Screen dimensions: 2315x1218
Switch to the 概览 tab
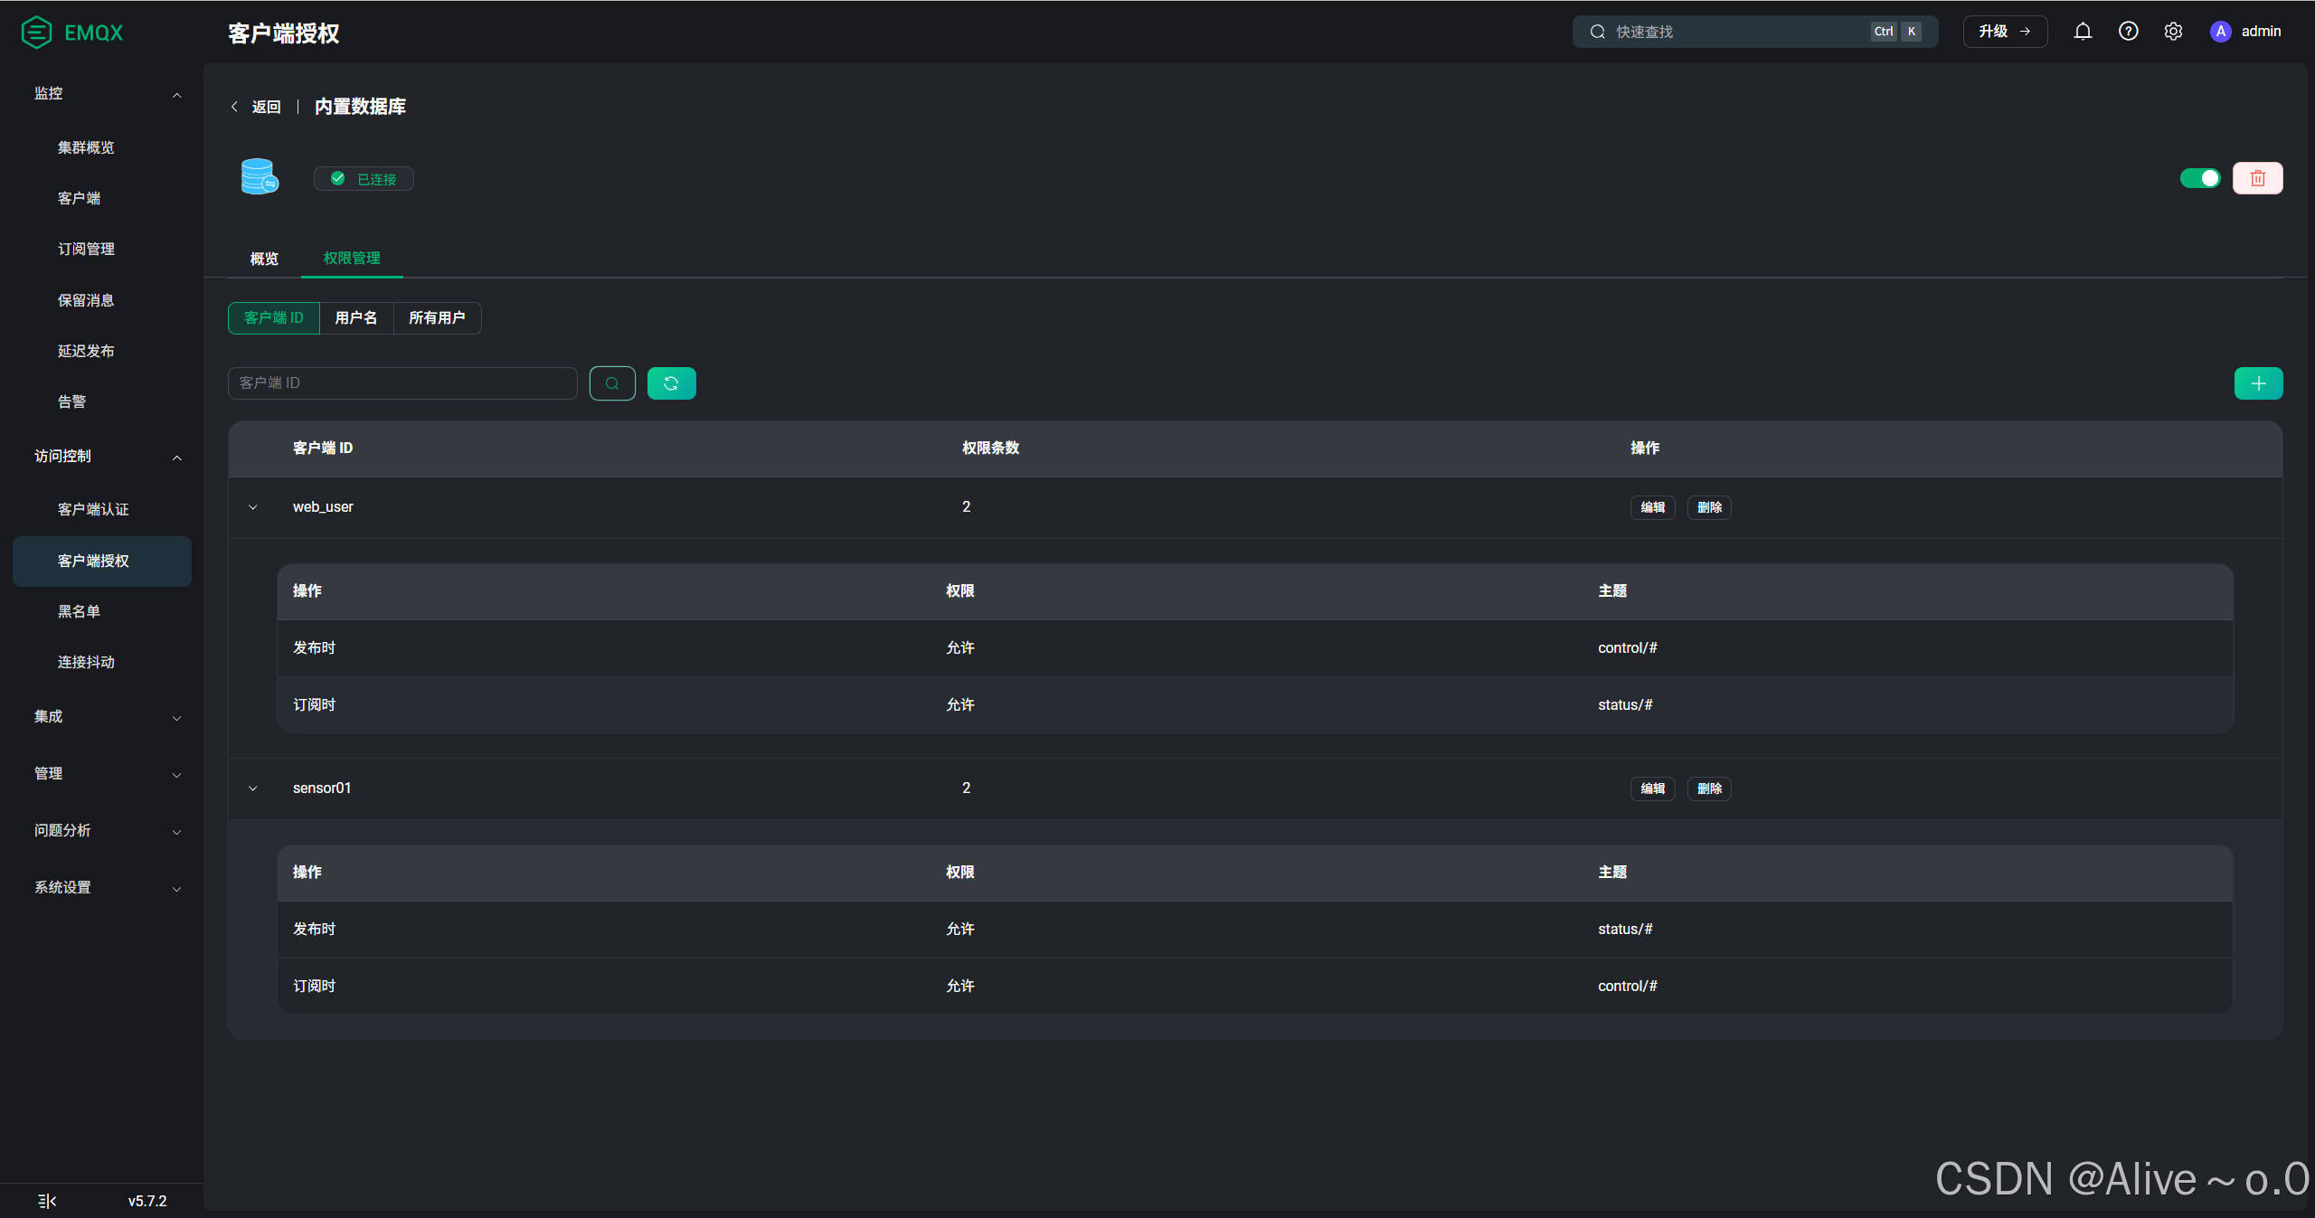(264, 259)
